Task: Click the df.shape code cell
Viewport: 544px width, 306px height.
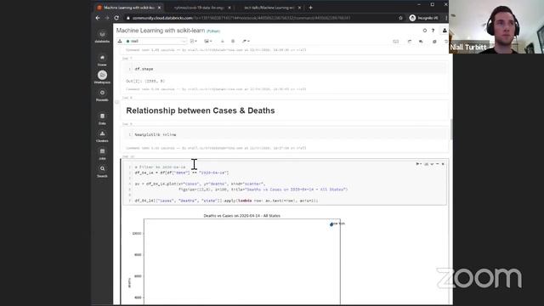Action: click(x=286, y=69)
